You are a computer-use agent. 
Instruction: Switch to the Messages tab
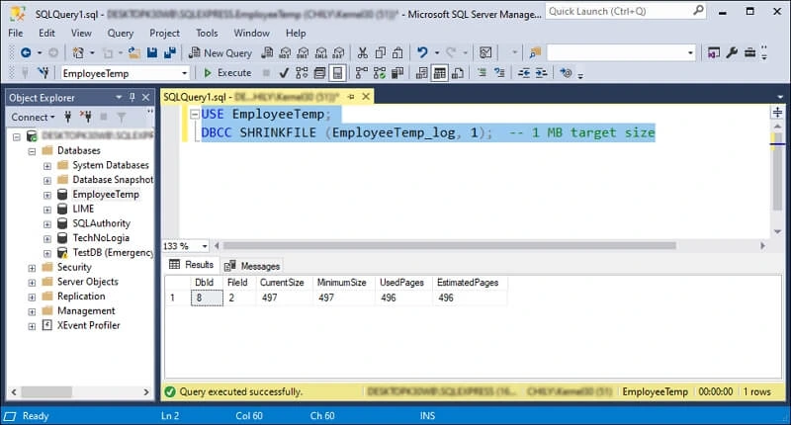[252, 266]
